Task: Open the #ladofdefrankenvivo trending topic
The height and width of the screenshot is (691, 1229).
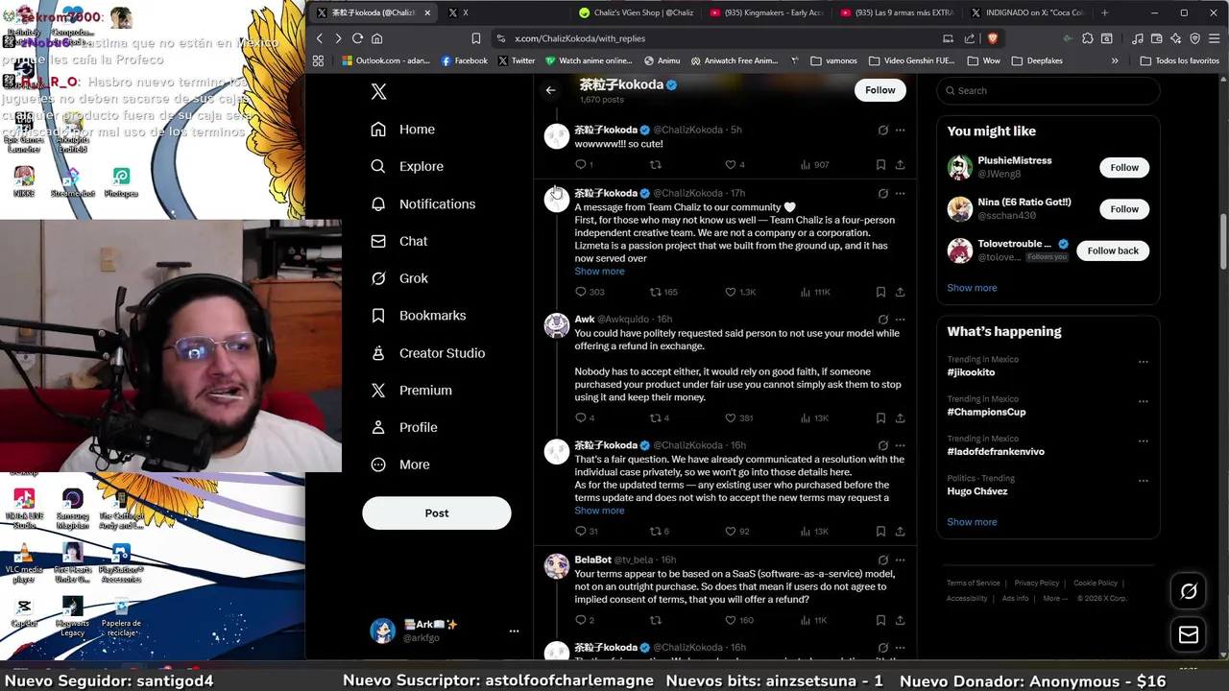Action: tap(996, 452)
